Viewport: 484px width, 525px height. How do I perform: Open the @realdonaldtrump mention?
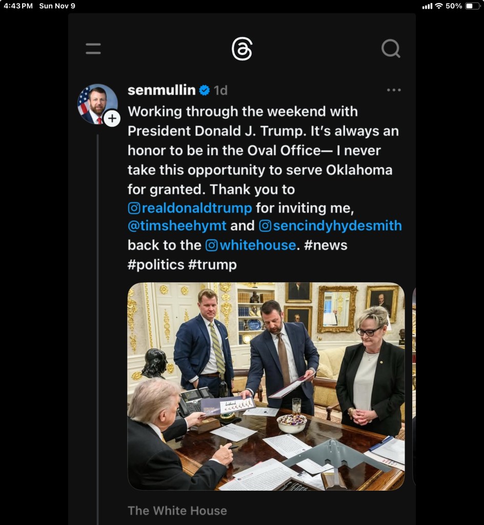tap(190, 208)
